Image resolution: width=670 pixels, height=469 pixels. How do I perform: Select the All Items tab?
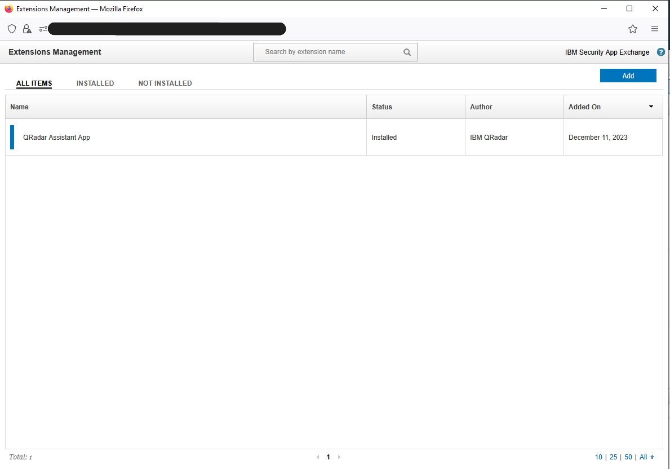34,83
